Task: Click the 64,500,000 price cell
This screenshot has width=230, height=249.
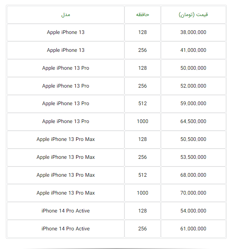Action: click(x=193, y=121)
